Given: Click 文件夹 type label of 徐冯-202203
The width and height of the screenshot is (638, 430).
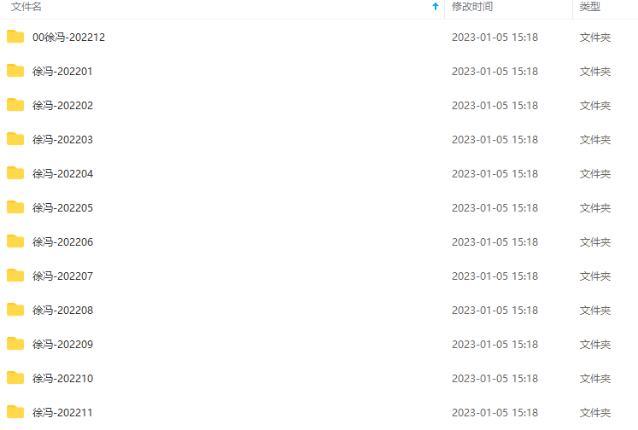Looking at the screenshot, I should pos(595,140).
